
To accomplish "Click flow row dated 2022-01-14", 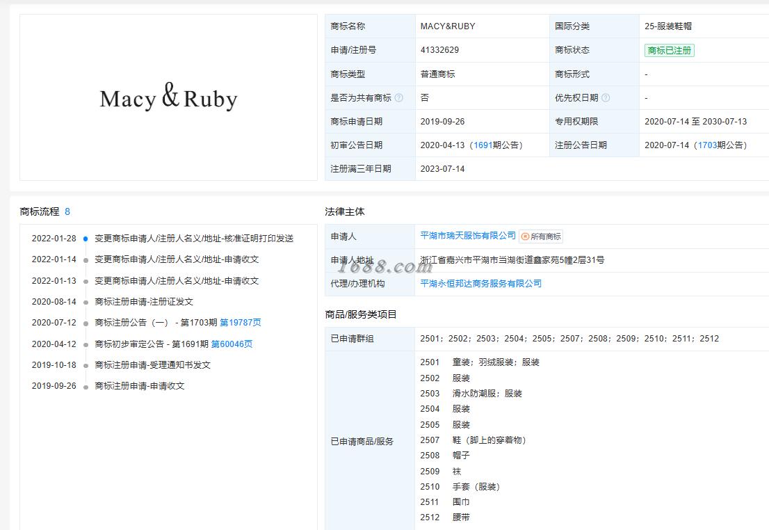I will 145,259.
